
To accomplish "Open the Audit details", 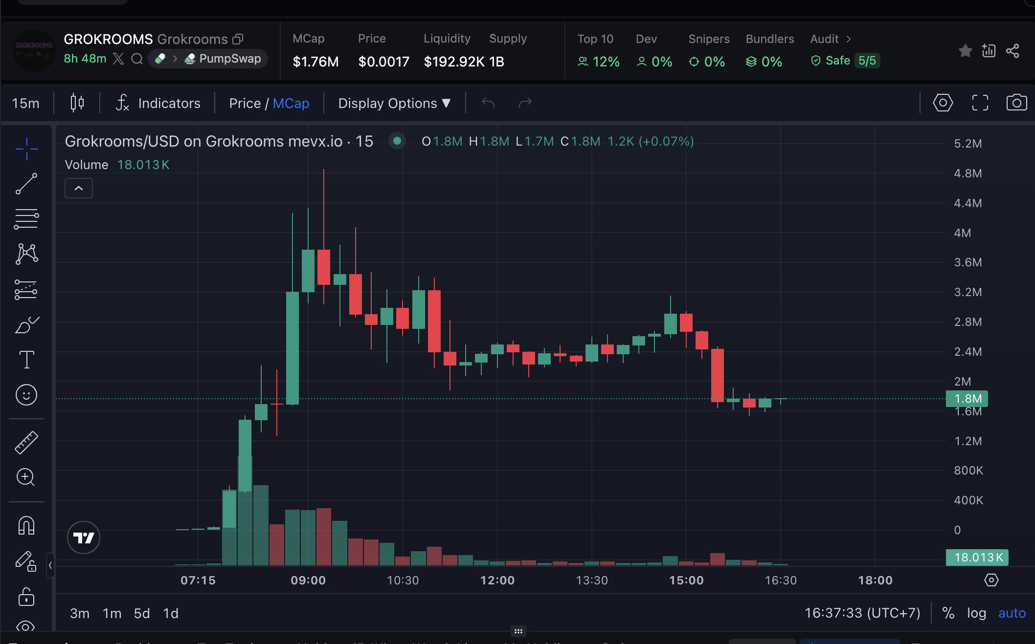I will click(831, 39).
